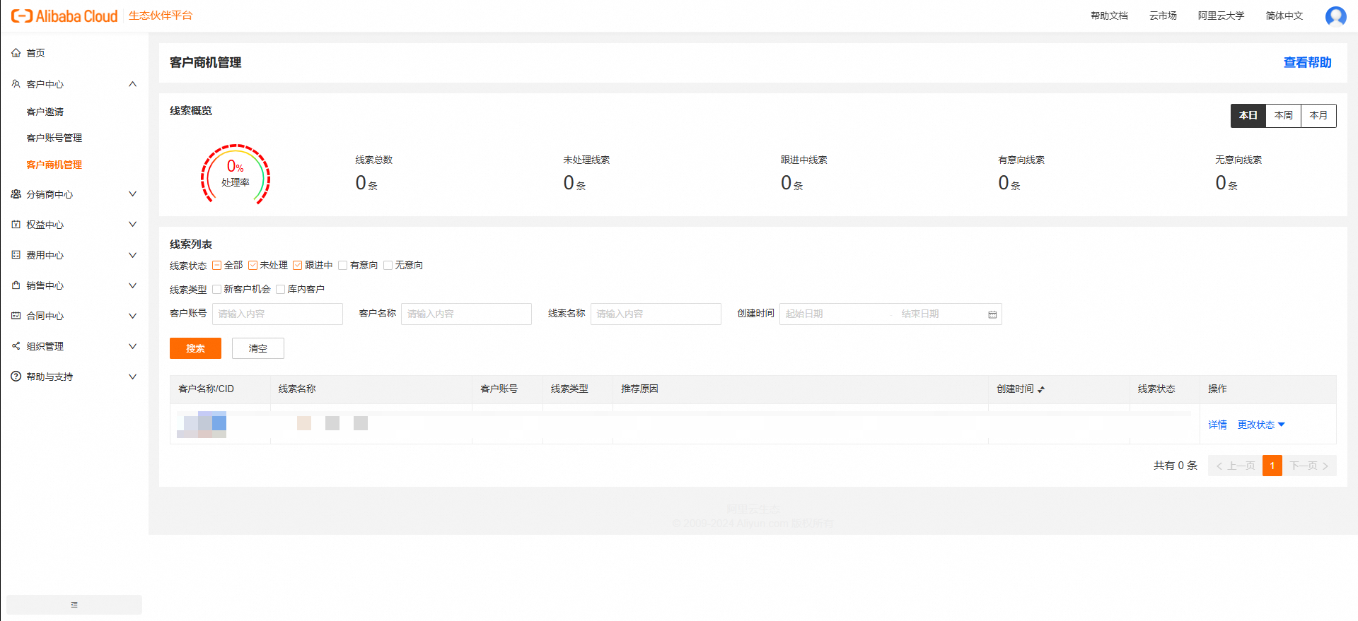Viewport: 1358px width, 621px height.
Task: Expand the 合同中心 menu chevron
Action: pos(132,316)
